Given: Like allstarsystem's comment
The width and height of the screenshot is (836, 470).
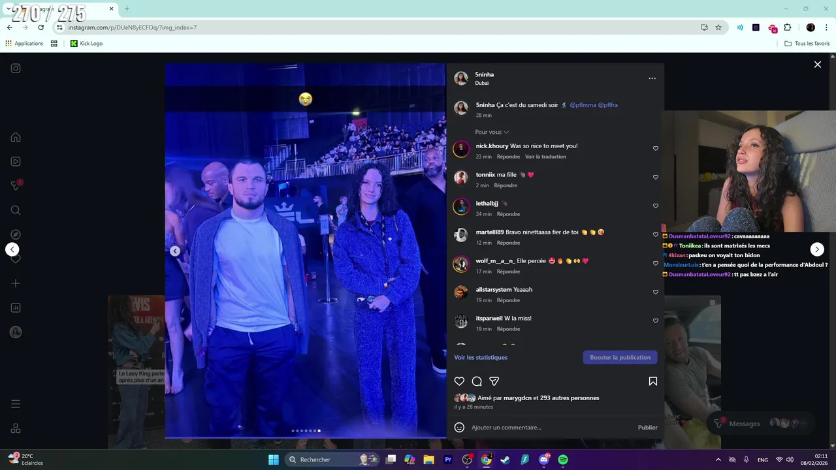Looking at the screenshot, I should 656,292.
